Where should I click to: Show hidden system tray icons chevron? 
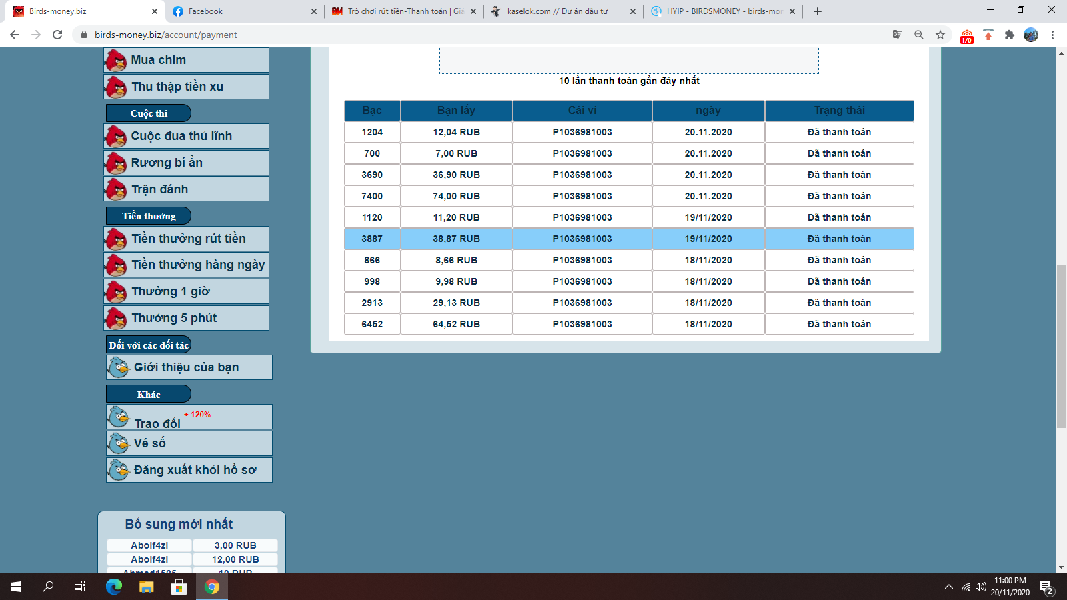coord(948,587)
